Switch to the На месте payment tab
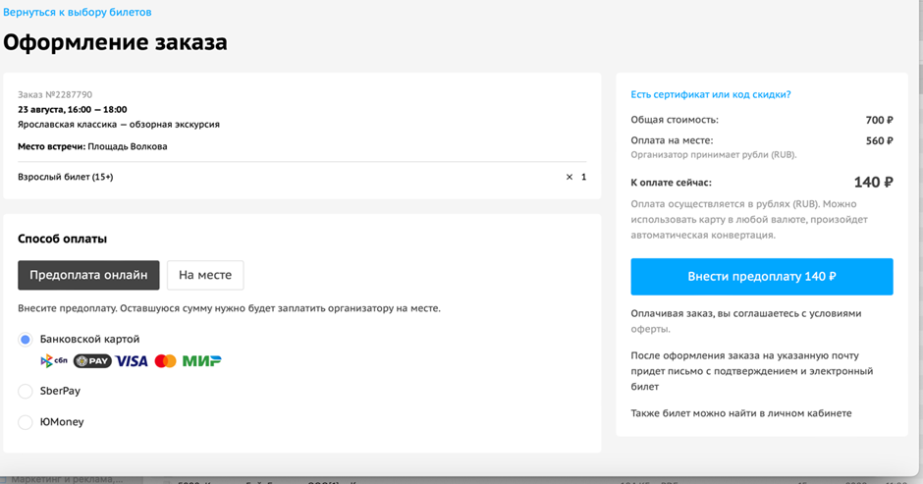923x484 pixels. [205, 275]
